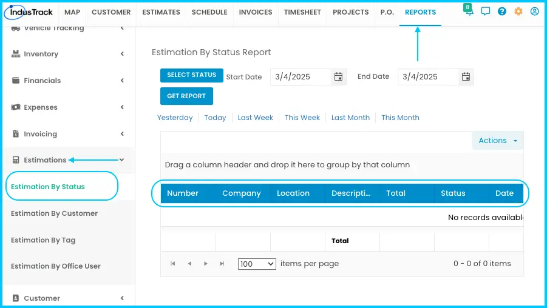Expand the Invoicing section chevron
Screen dimensions: 547x308
click(122, 134)
